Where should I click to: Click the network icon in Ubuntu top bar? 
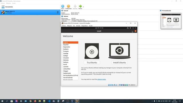tap(128, 28)
